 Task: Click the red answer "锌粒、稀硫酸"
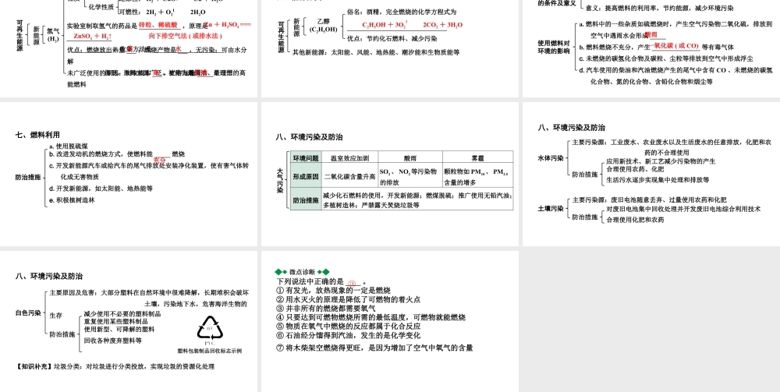(158, 24)
